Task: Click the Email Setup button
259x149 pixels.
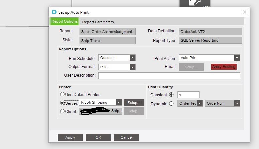Action: [x=191, y=67]
